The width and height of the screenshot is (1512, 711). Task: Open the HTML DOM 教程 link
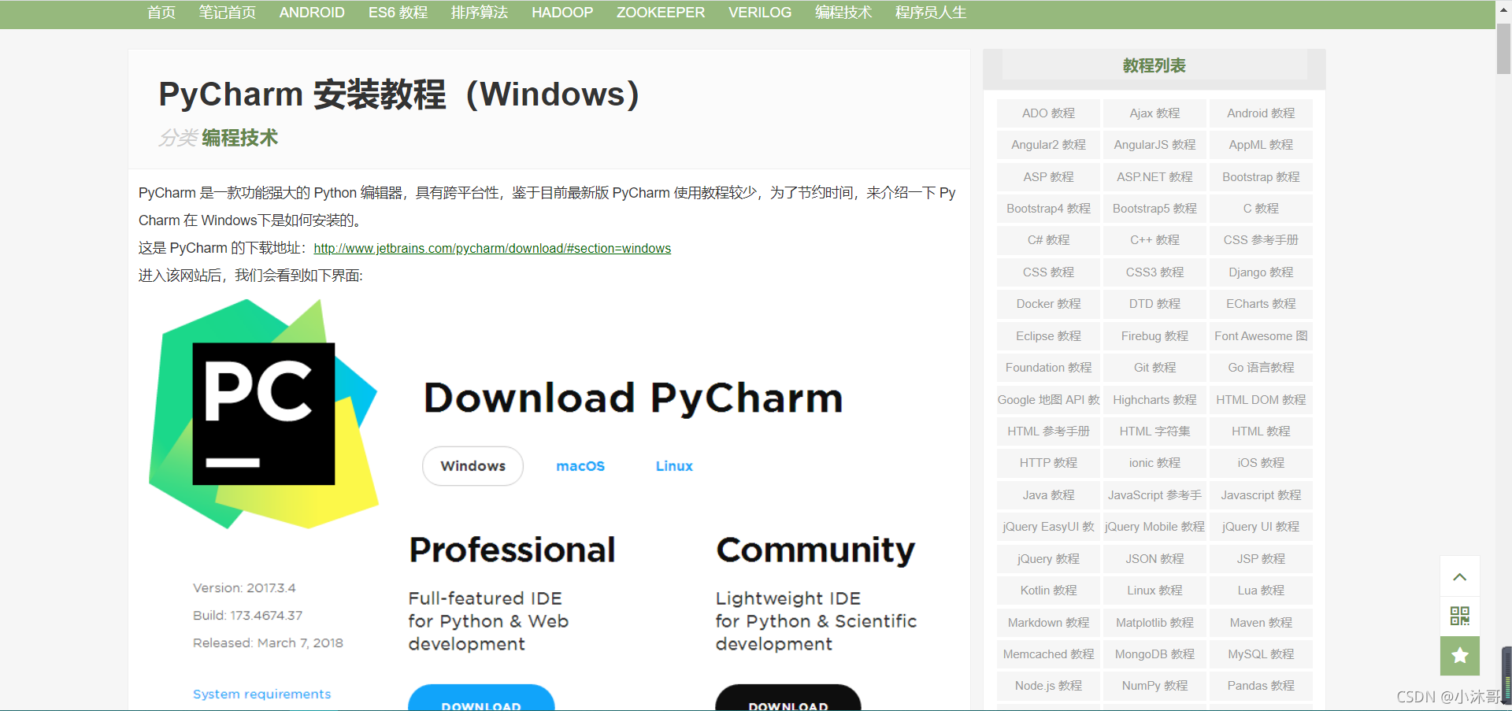click(1261, 400)
